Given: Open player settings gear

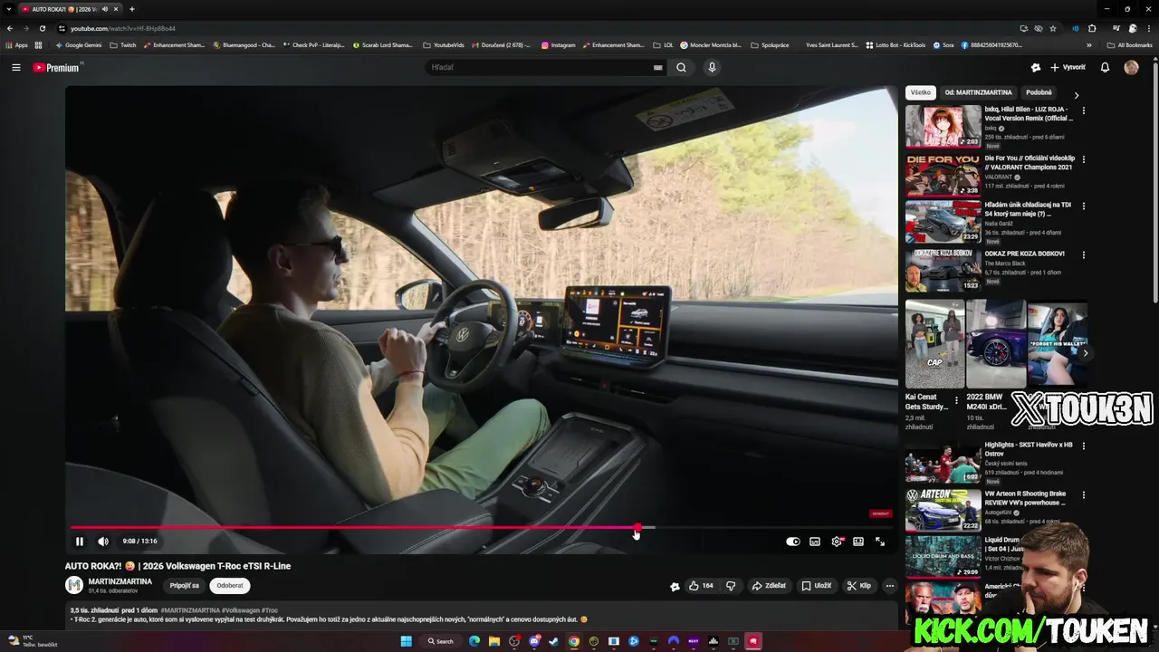Looking at the screenshot, I should point(837,542).
